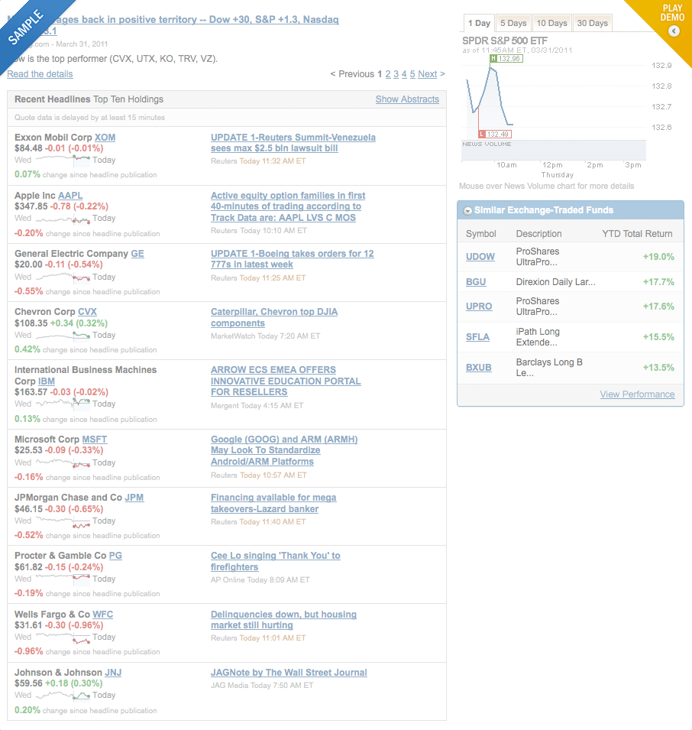Open the UPRO fund symbol link
This screenshot has height=730, width=692.
479,307
